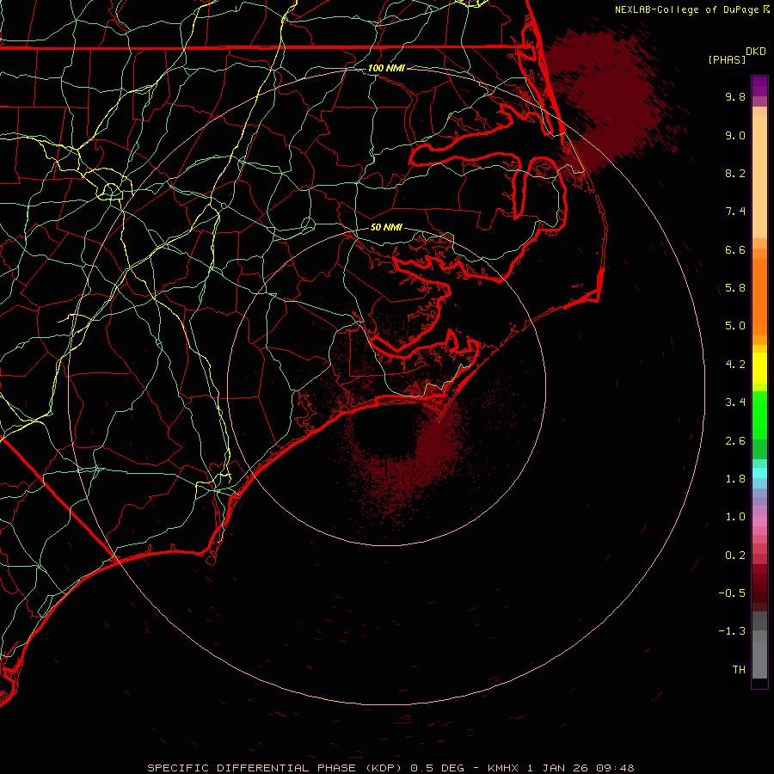Click the -0.5 scale value
Image resolution: width=774 pixels, height=774 pixels.
click(732, 593)
